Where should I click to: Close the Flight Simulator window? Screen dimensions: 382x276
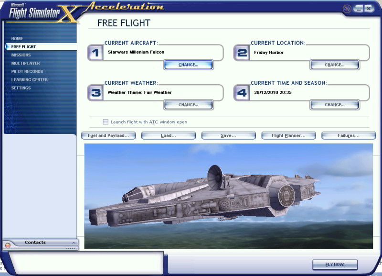tap(369, 9)
